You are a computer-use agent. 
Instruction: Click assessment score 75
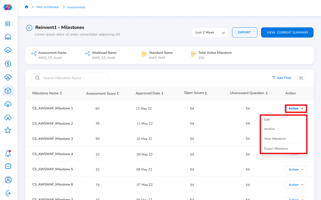point(98,185)
